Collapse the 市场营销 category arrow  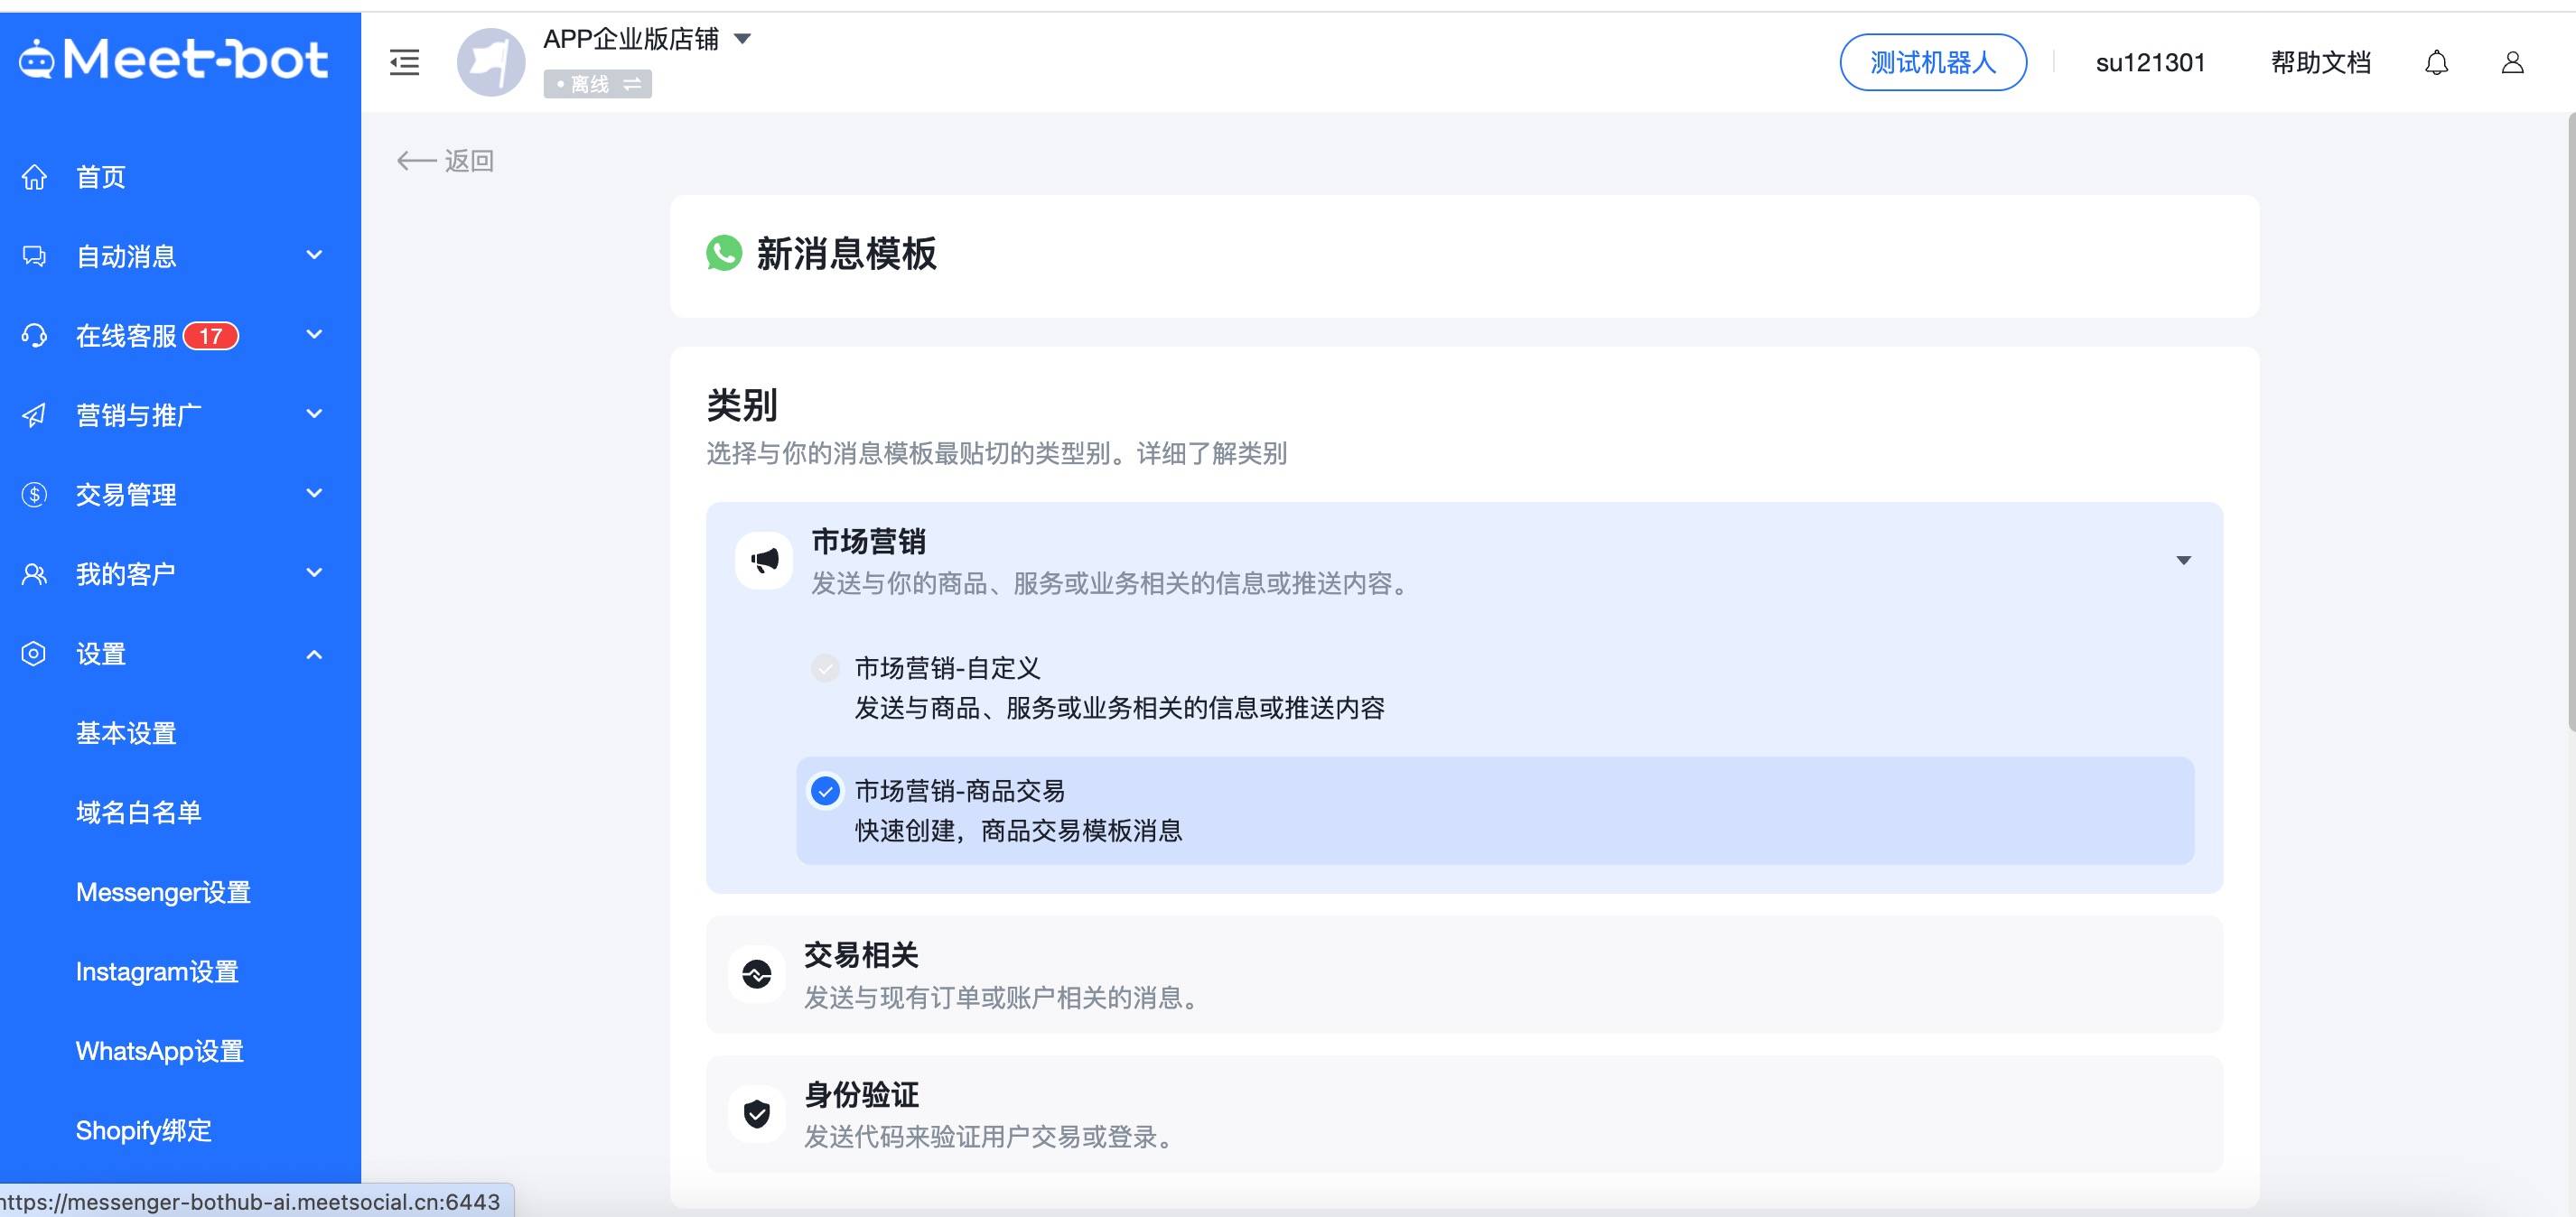pyautogui.click(x=2184, y=561)
